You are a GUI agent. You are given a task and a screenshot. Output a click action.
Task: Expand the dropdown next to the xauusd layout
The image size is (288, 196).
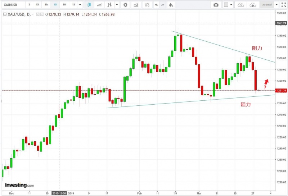click(276, 5)
